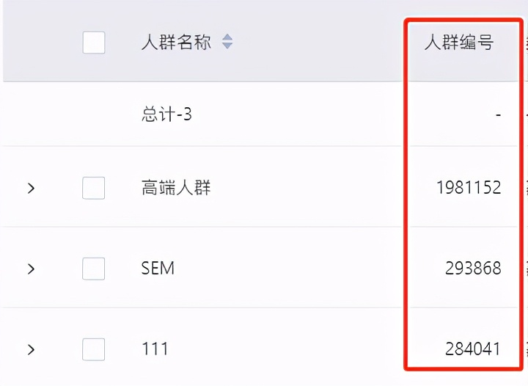Click the 总计-3 summary label
Viewport: 528px width, 386px height.
click(x=166, y=114)
